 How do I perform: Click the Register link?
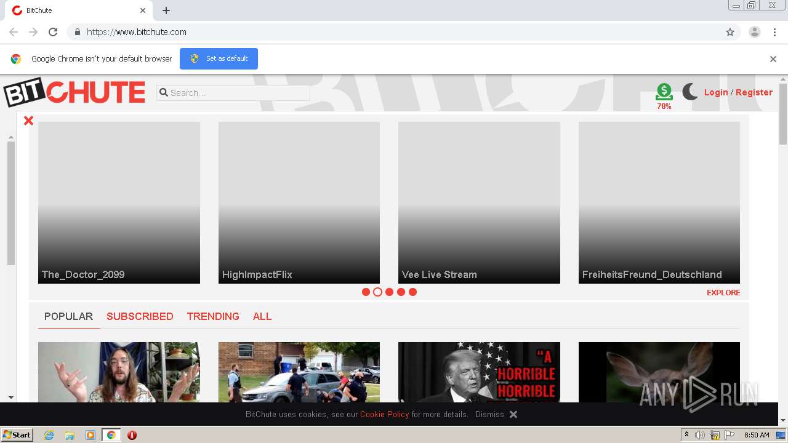754,92
